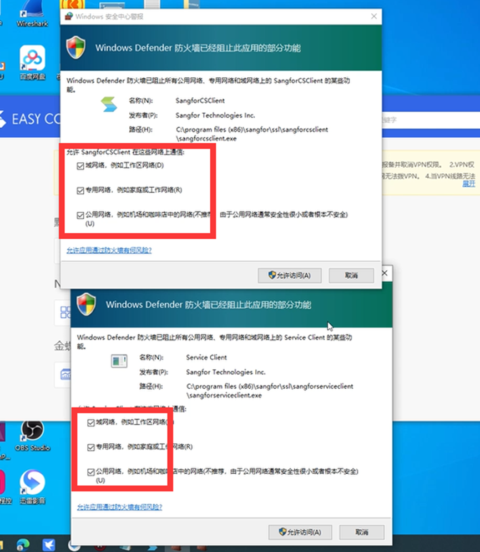Open the 百度网盘 desktop icon
The width and height of the screenshot is (480, 552).
click(x=32, y=60)
